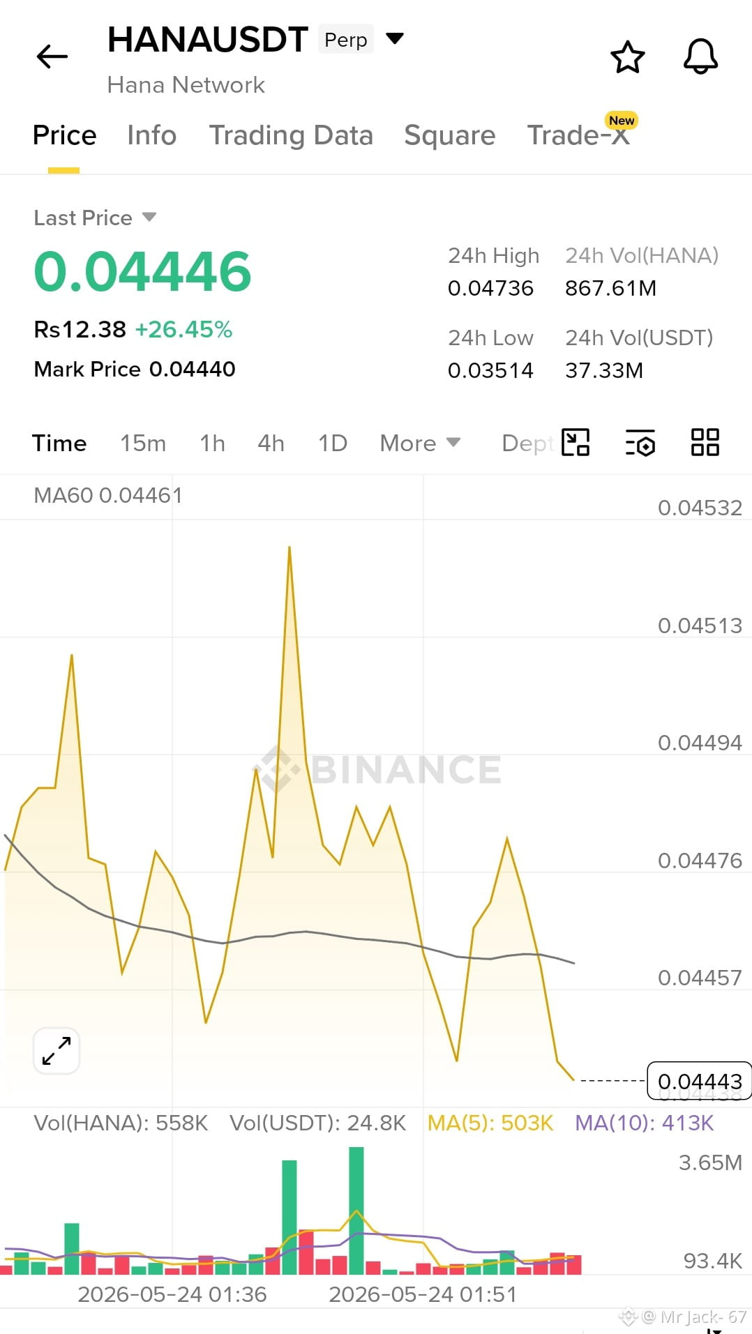
Task: Open price alert bell
Action: tap(700, 56)
